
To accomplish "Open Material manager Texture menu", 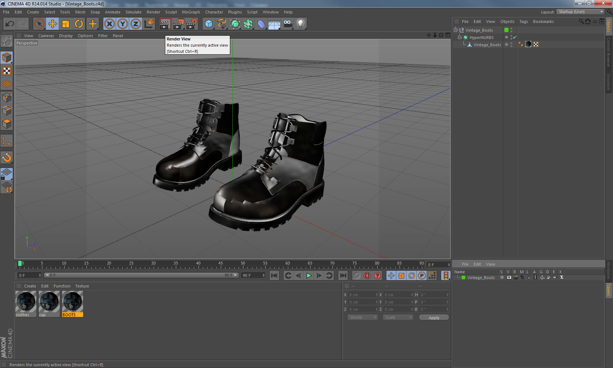I will tap(82, 286).
